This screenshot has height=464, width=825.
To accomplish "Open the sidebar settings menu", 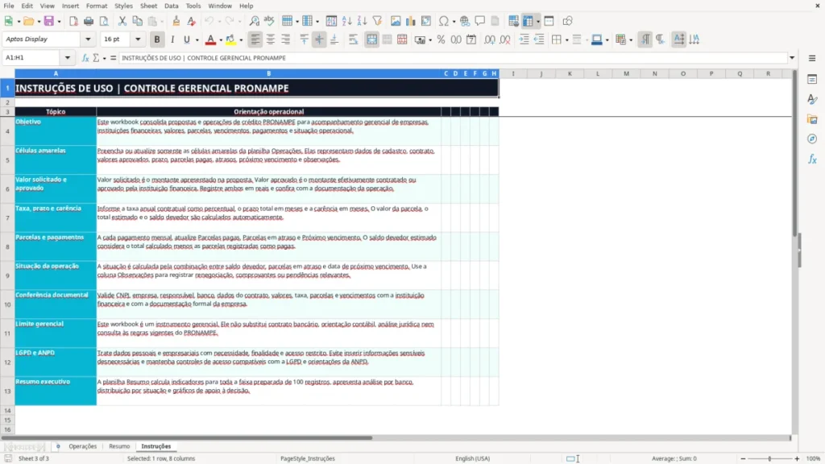I will pyautogui.click(x=812, y=58).
